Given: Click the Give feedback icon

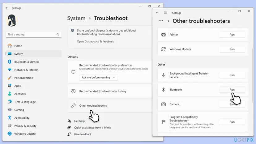Looking at the screenshot, I should [x=69, y=134].
